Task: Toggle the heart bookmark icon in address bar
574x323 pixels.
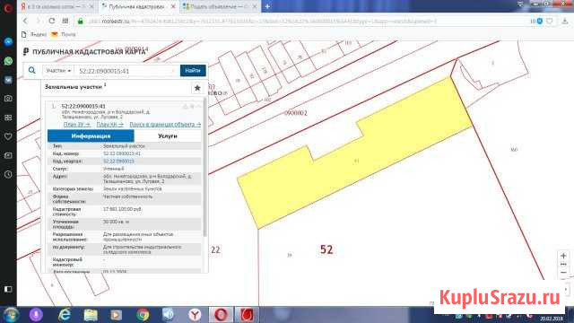Action: (x=550, y=22)
